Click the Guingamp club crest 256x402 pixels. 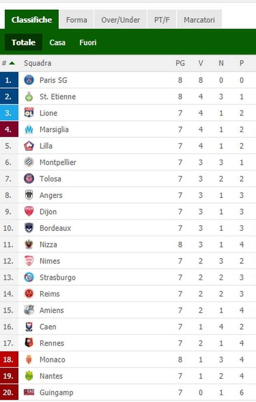29,392
